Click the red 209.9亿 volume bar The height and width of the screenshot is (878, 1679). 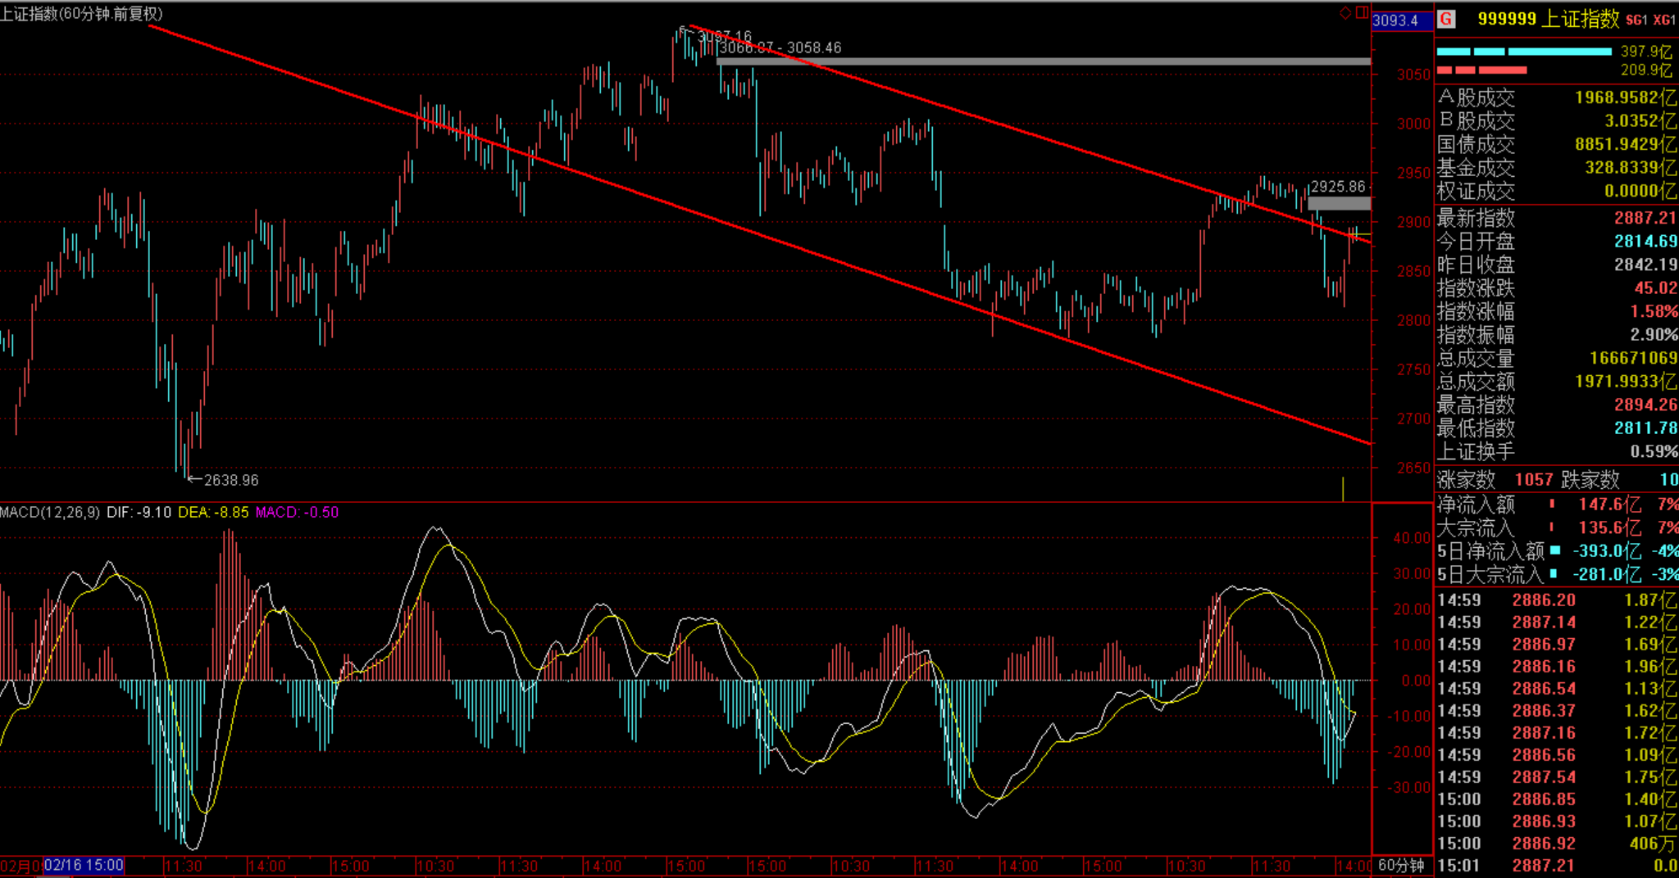click(x=1481, y=70)
